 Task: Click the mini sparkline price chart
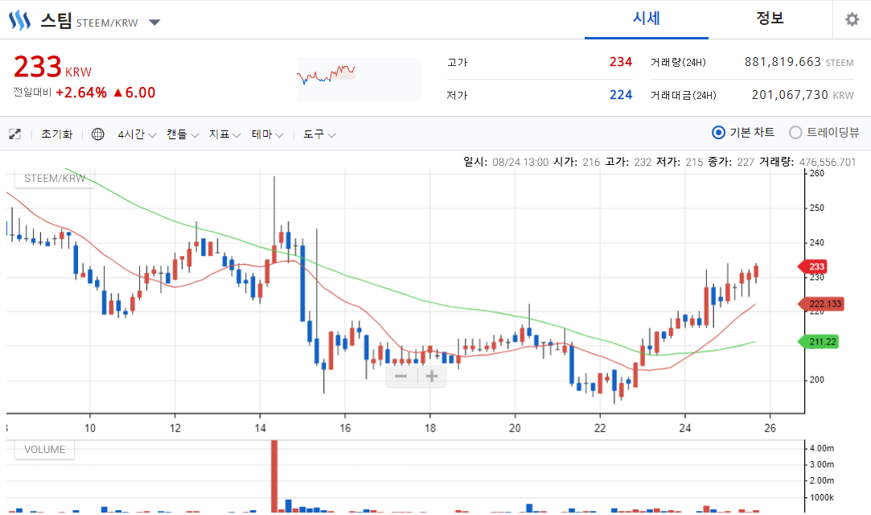pyautogui.click(x=358, y=79)
